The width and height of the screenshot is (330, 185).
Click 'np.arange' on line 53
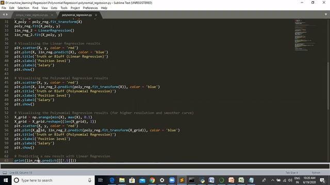click(41, 117)
